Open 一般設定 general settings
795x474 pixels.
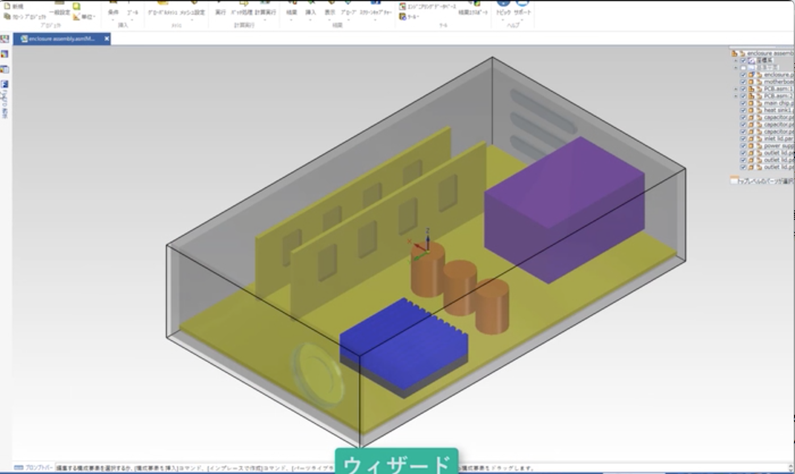[60, 8]
